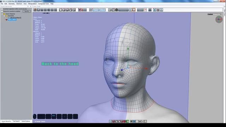Image resolution: width=226 pixels, height=127 pixels.
Task: Pin the Scene Hierarchy panel header
Action: click(28, 6)
